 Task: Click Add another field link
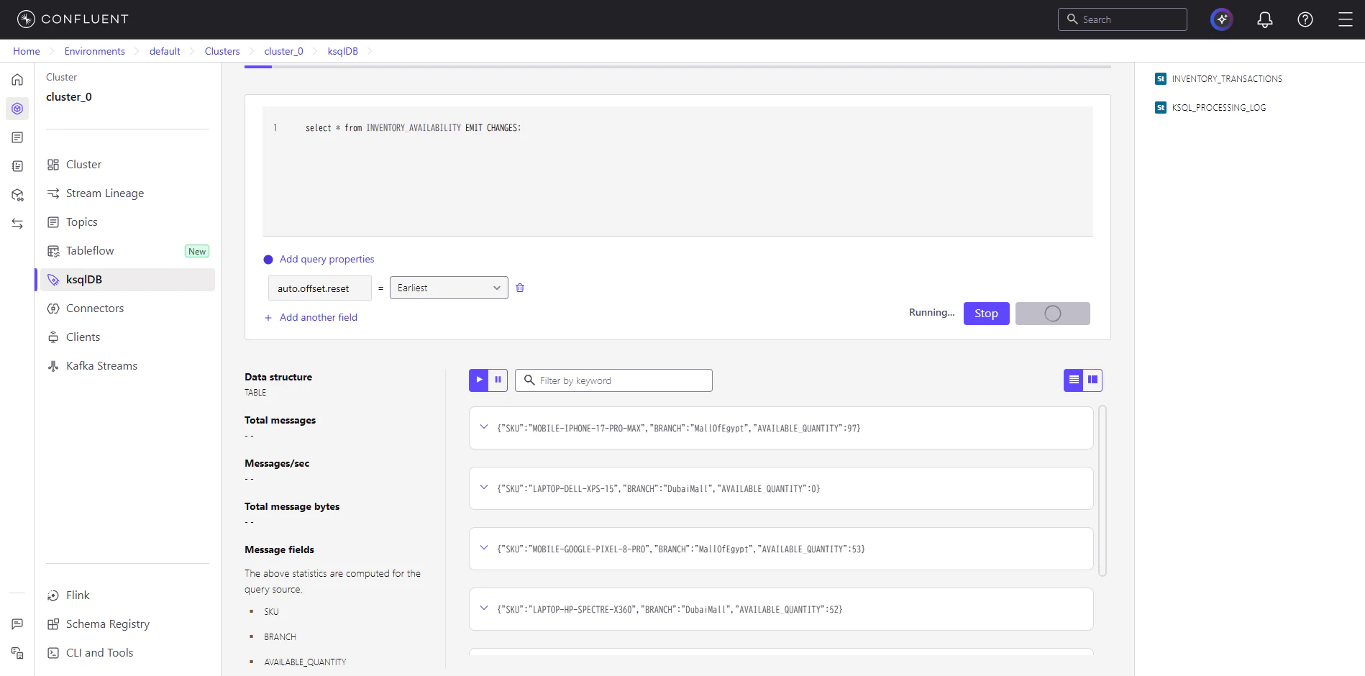coord(318,318)
